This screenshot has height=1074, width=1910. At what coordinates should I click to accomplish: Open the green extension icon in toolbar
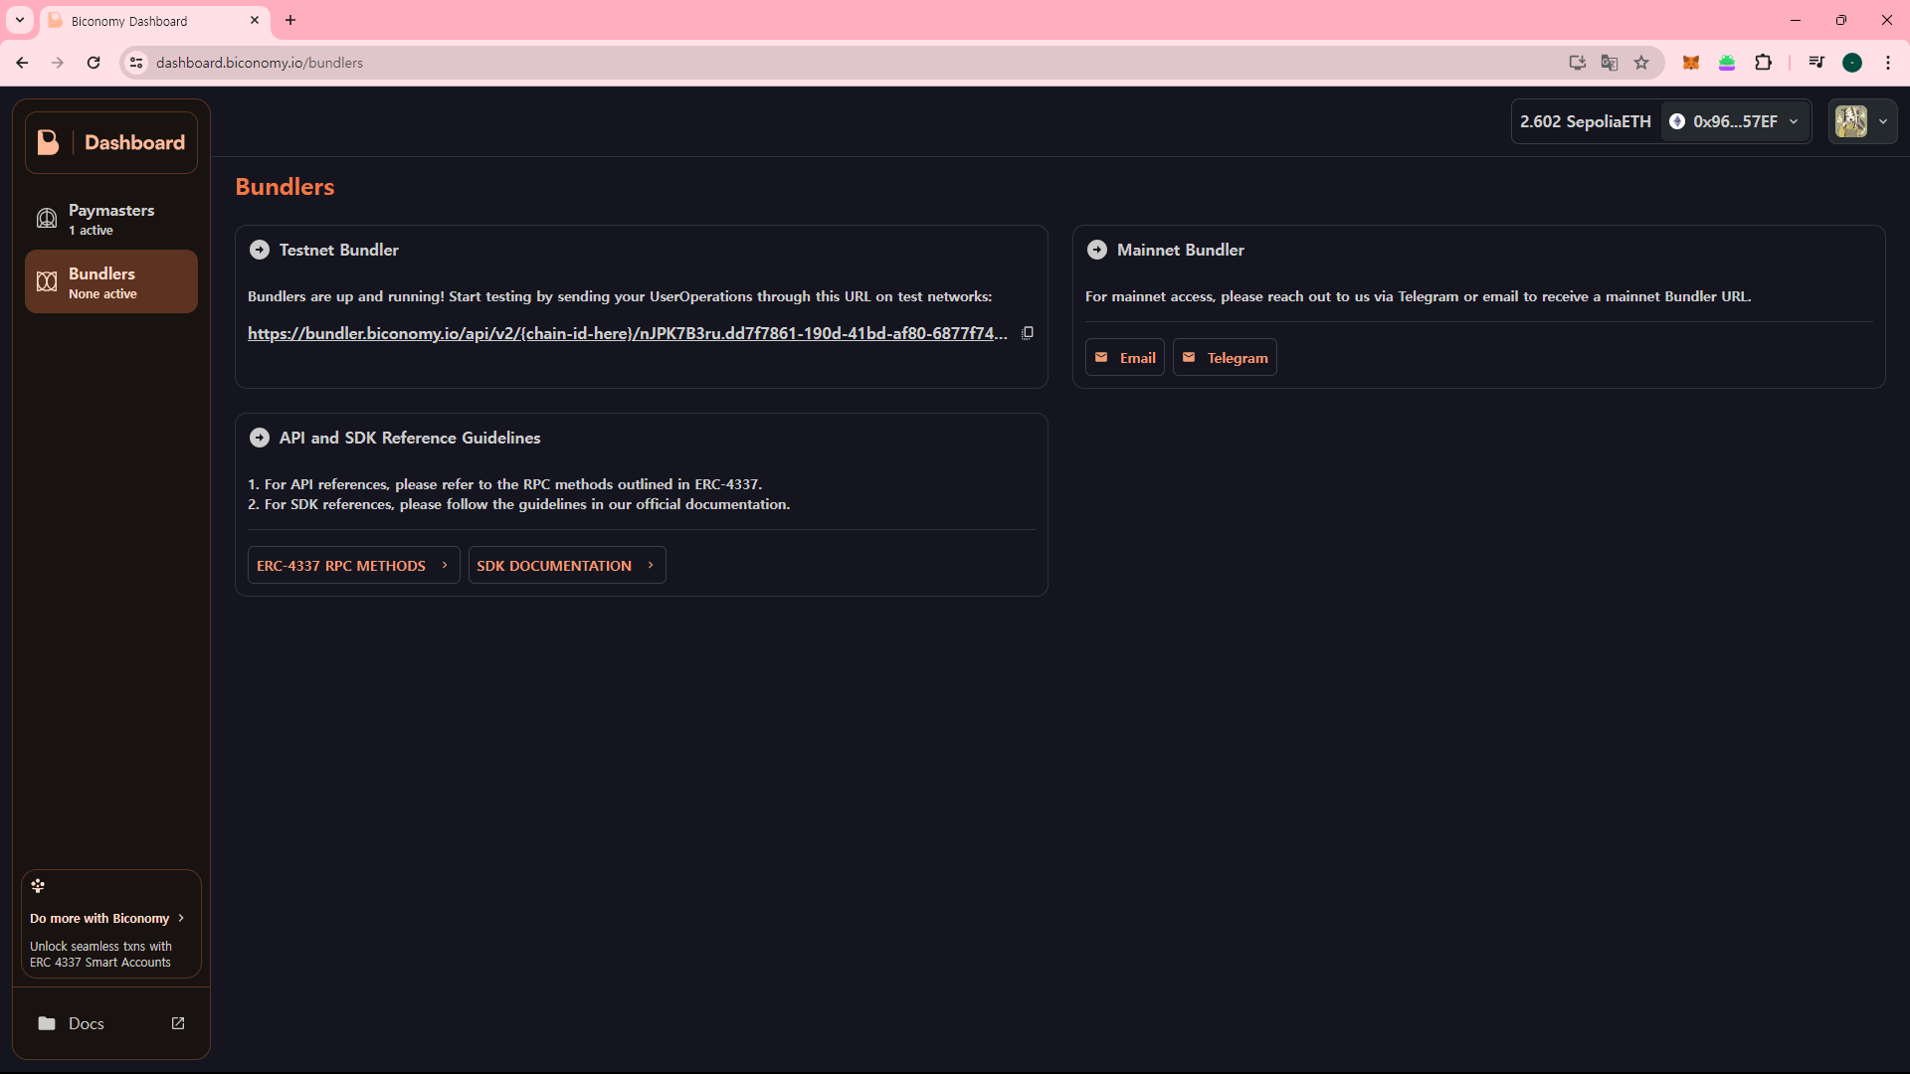point(1727,63)
